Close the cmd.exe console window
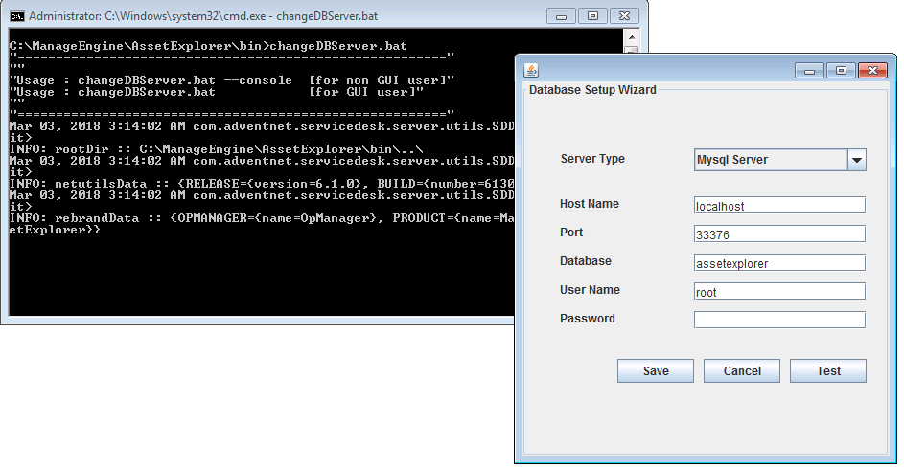The height and width of the screenshot is (467, 904). point(624,15)
